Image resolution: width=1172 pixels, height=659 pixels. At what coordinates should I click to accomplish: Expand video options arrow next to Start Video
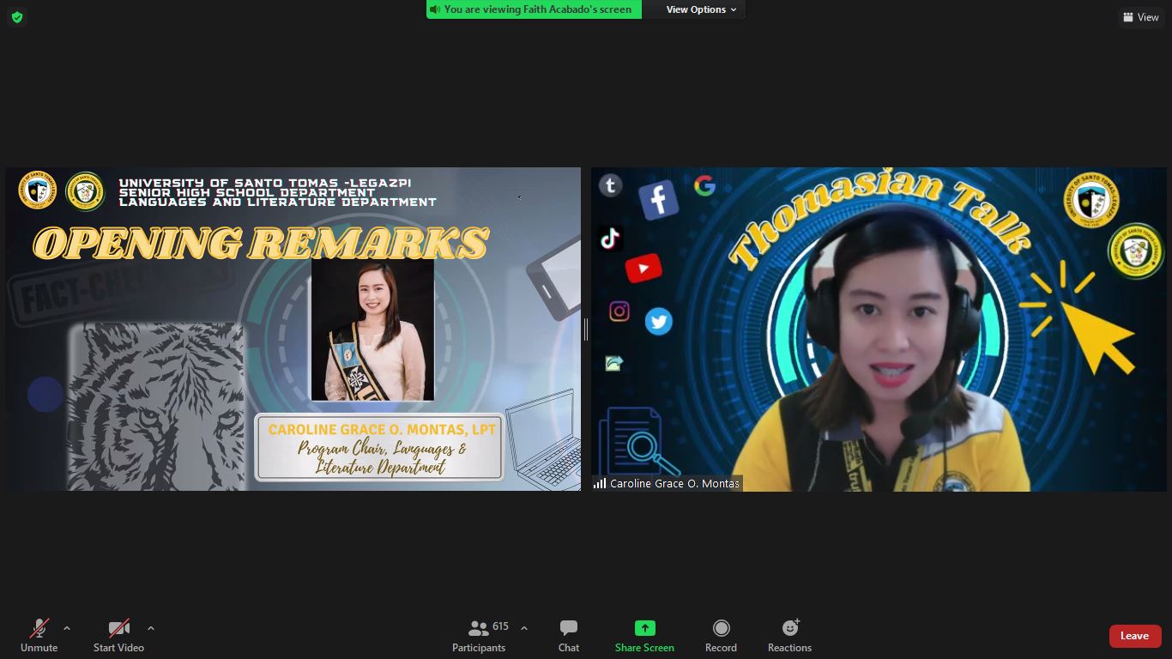151,628
